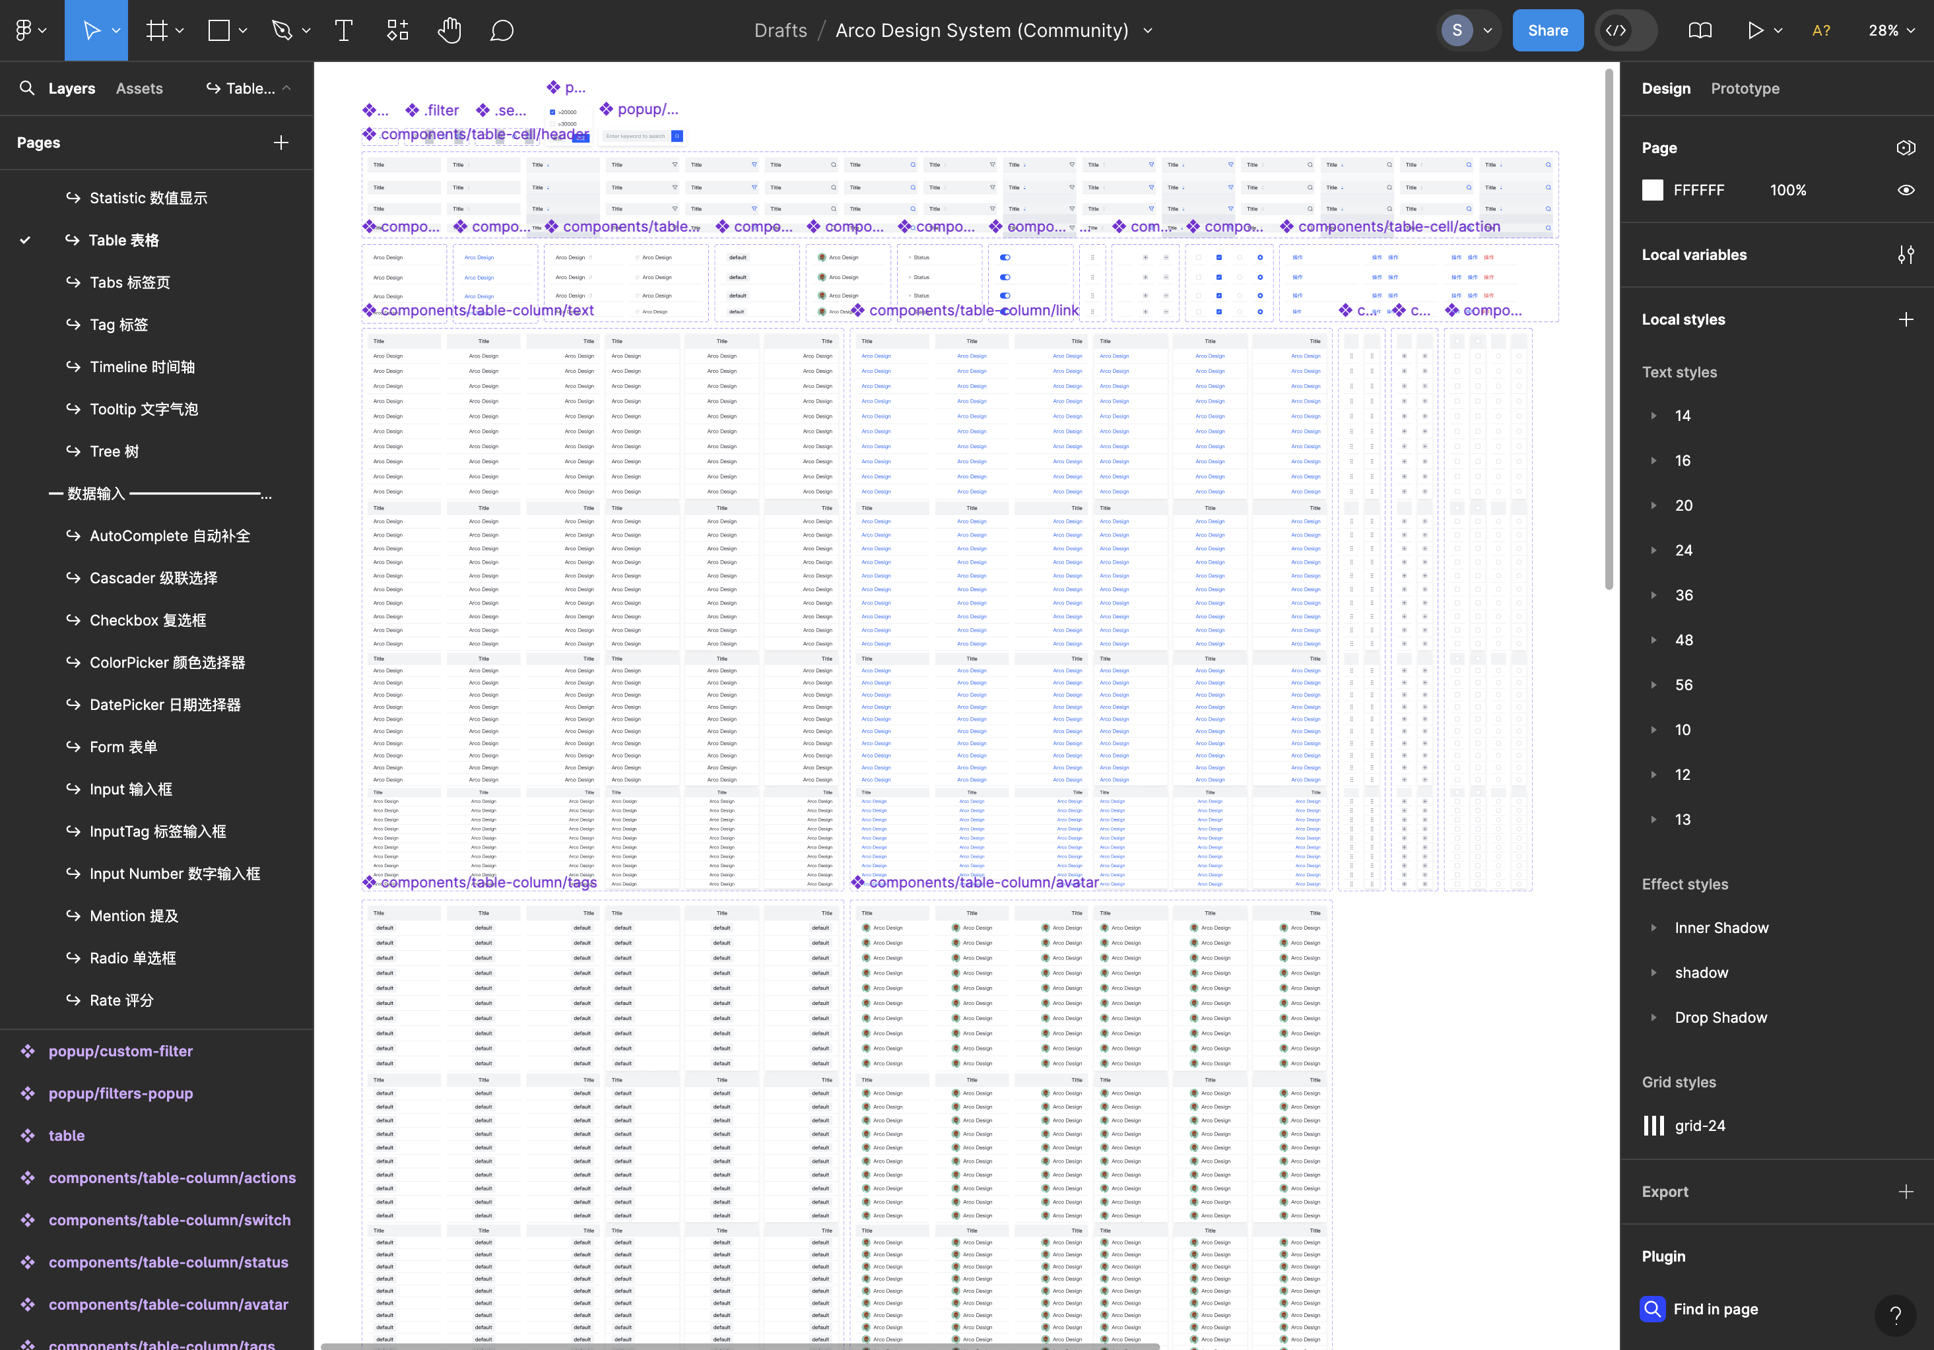Open the libraries book icon
The image size is (1934, 1350).
[x=1700, y=30]
